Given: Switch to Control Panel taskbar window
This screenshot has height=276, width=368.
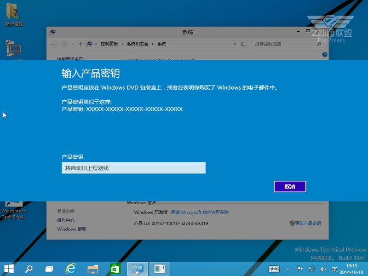Looking at the screenshot, I should coord(138,269).
